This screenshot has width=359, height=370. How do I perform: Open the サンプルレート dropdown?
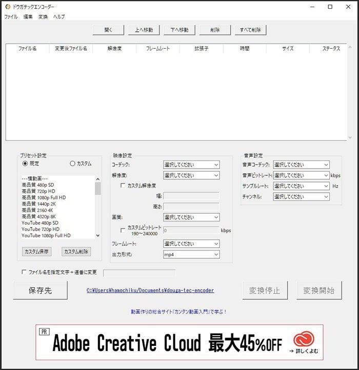pos(301,186)
